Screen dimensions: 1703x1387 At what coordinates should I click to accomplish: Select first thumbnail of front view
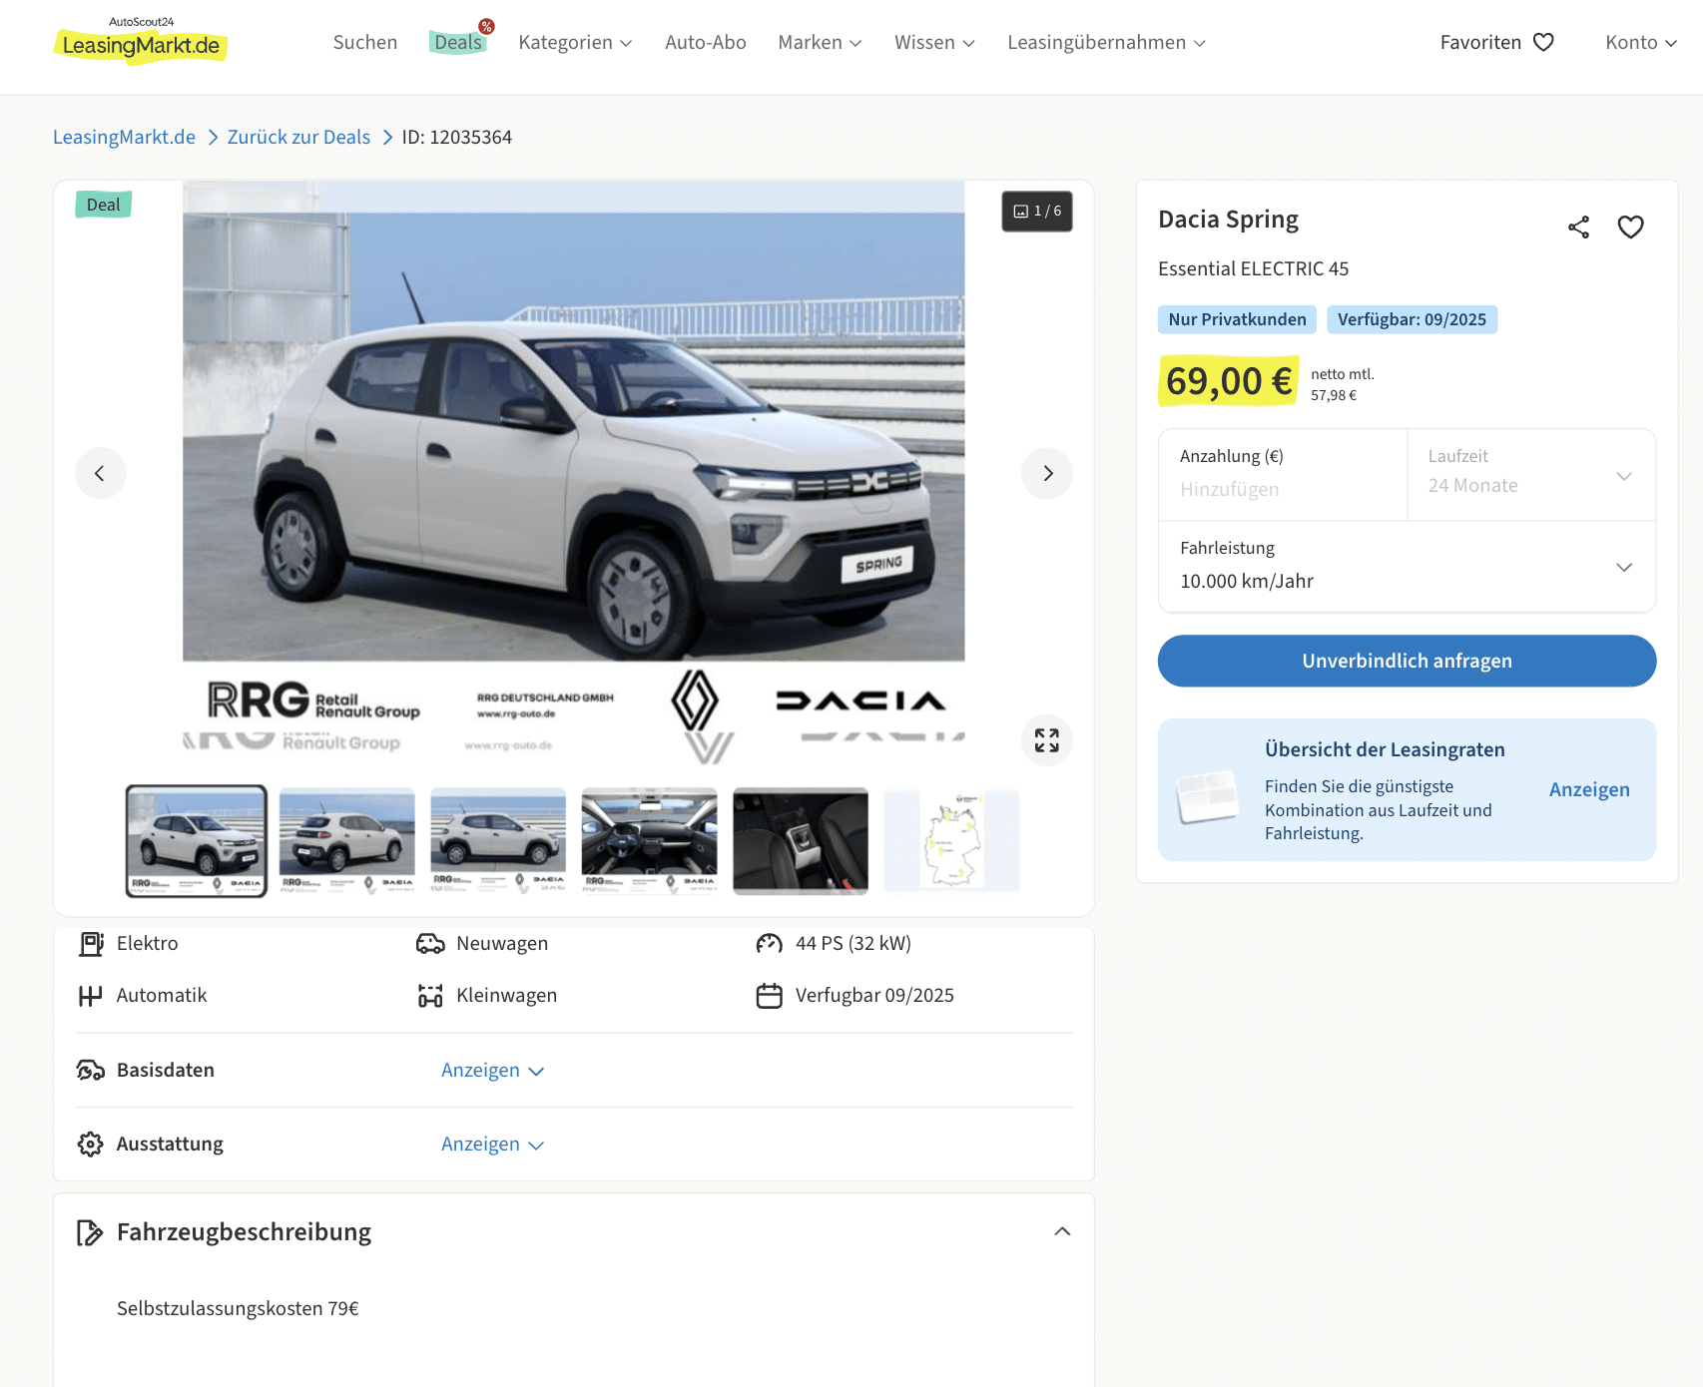pyautogui.click(x=197, y=841)
